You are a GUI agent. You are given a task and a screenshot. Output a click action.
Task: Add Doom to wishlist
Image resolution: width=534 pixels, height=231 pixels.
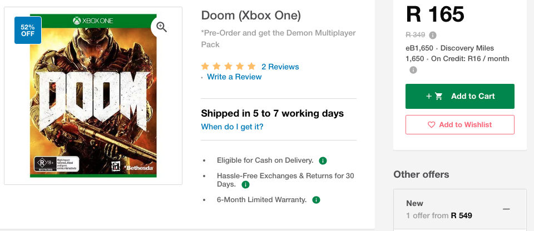(459, 124)
